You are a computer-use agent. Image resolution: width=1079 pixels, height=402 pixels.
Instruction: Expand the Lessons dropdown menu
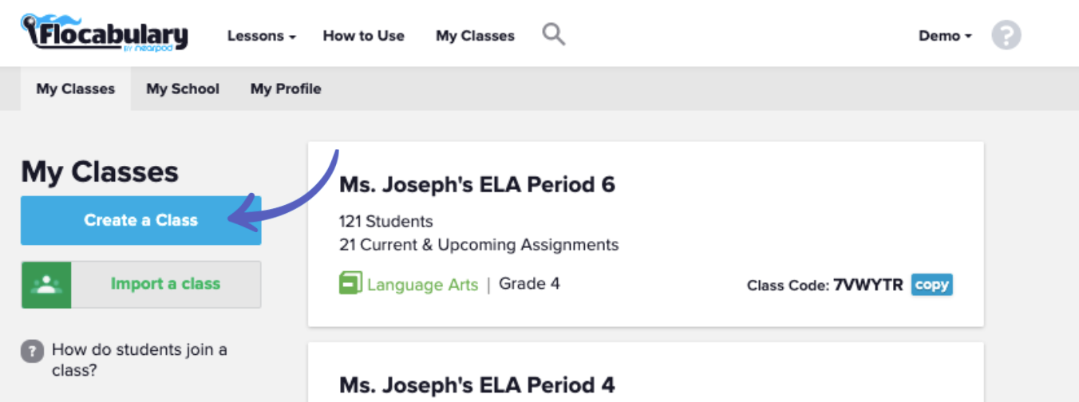point(261,36)
